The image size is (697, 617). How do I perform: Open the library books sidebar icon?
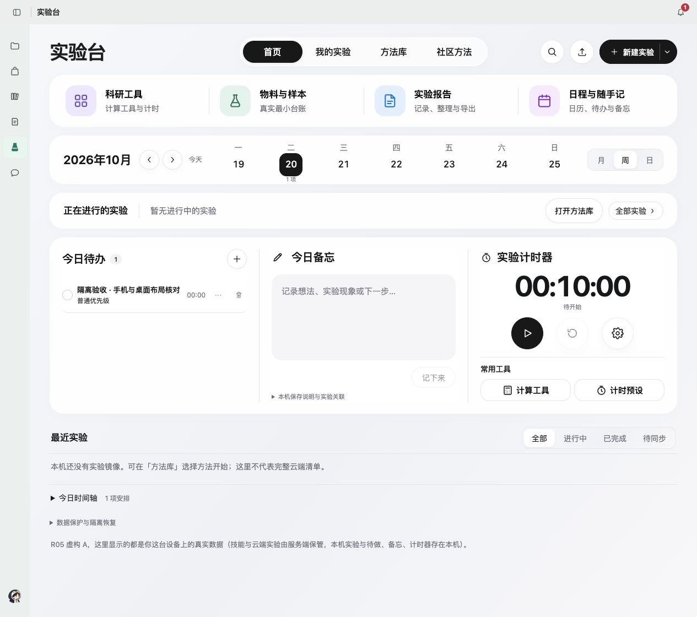pos(15,96)
